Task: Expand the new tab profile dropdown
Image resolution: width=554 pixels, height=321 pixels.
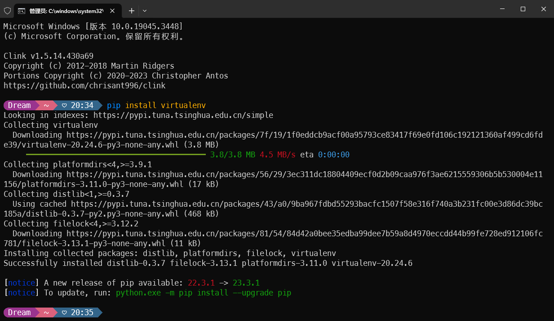Action: (145, 10)
